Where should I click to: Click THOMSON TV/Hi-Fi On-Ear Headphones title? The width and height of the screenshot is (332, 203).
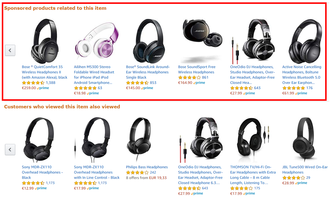(x=253, y=175)
